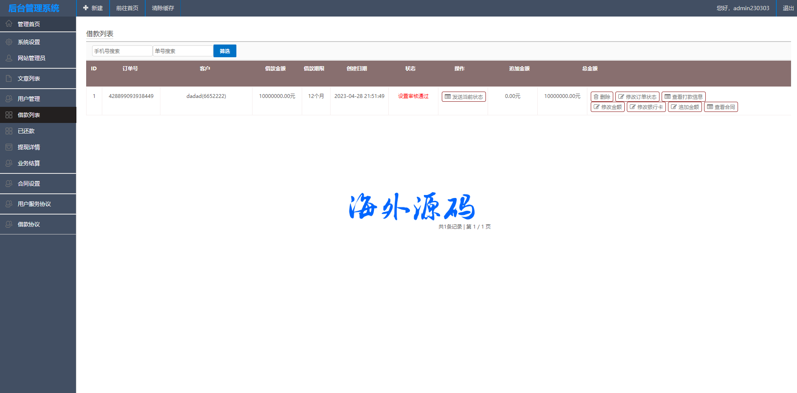797x393 pixels.
Task: Click 退出 to log out
Action: (x=788, y=8)
